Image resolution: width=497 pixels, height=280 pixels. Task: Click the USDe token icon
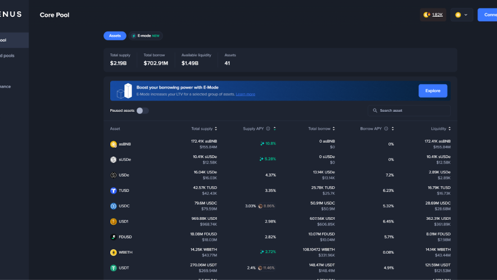(x=113, y=175)
